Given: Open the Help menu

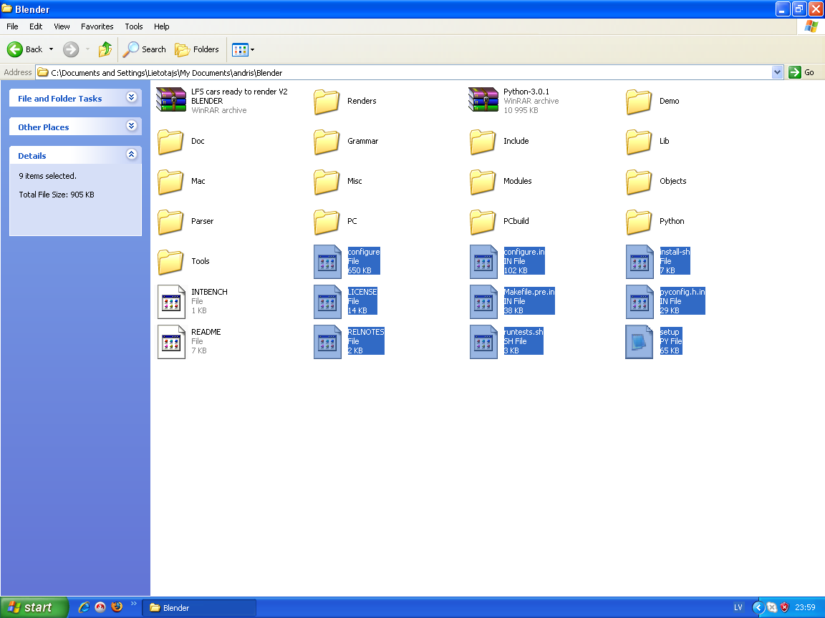Looking at the screenshot, I should (162, 26).
